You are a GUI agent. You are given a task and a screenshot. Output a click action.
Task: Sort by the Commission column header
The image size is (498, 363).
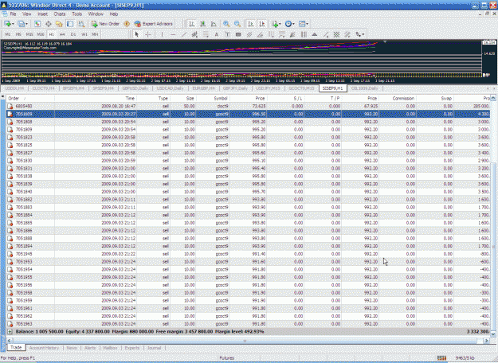click(398, 99)
